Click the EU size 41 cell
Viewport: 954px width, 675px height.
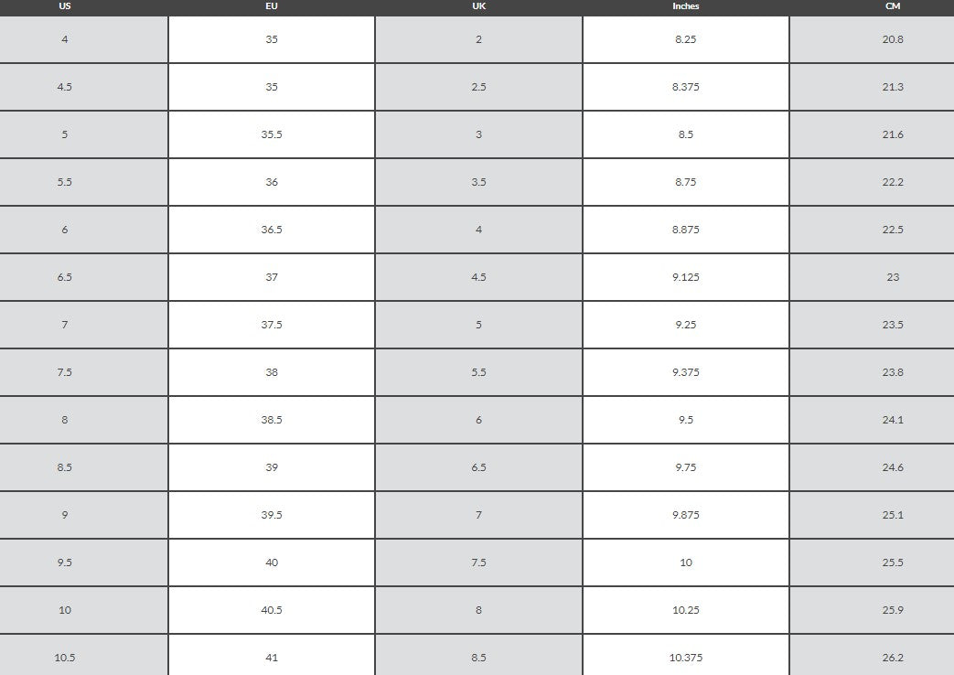click(x=272, y=658)
